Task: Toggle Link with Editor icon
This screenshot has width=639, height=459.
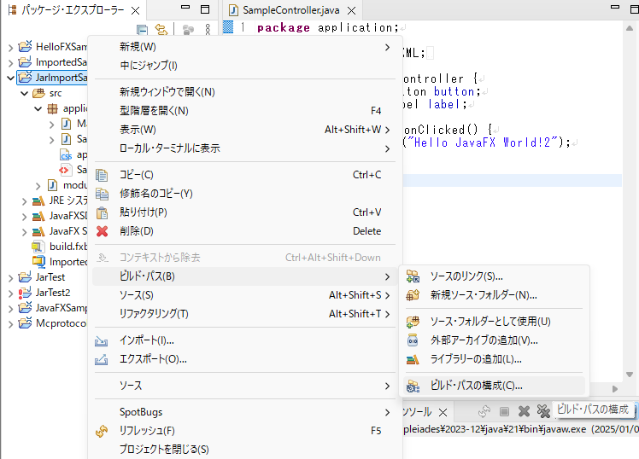Action: (x=161, y=30)
